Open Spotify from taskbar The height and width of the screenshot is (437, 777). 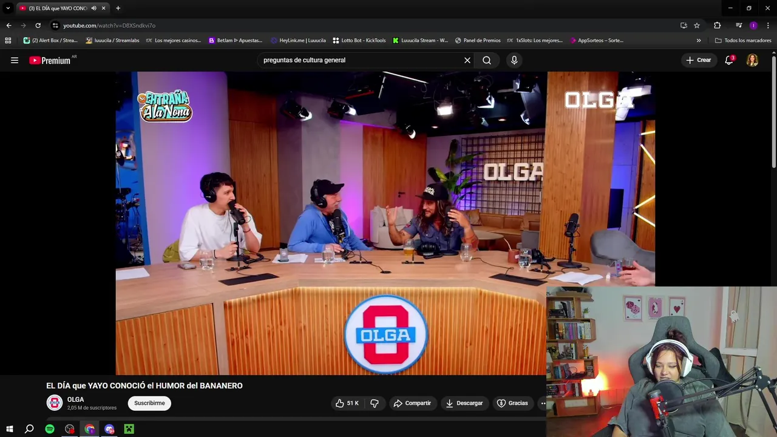click(x=50, y=429)
